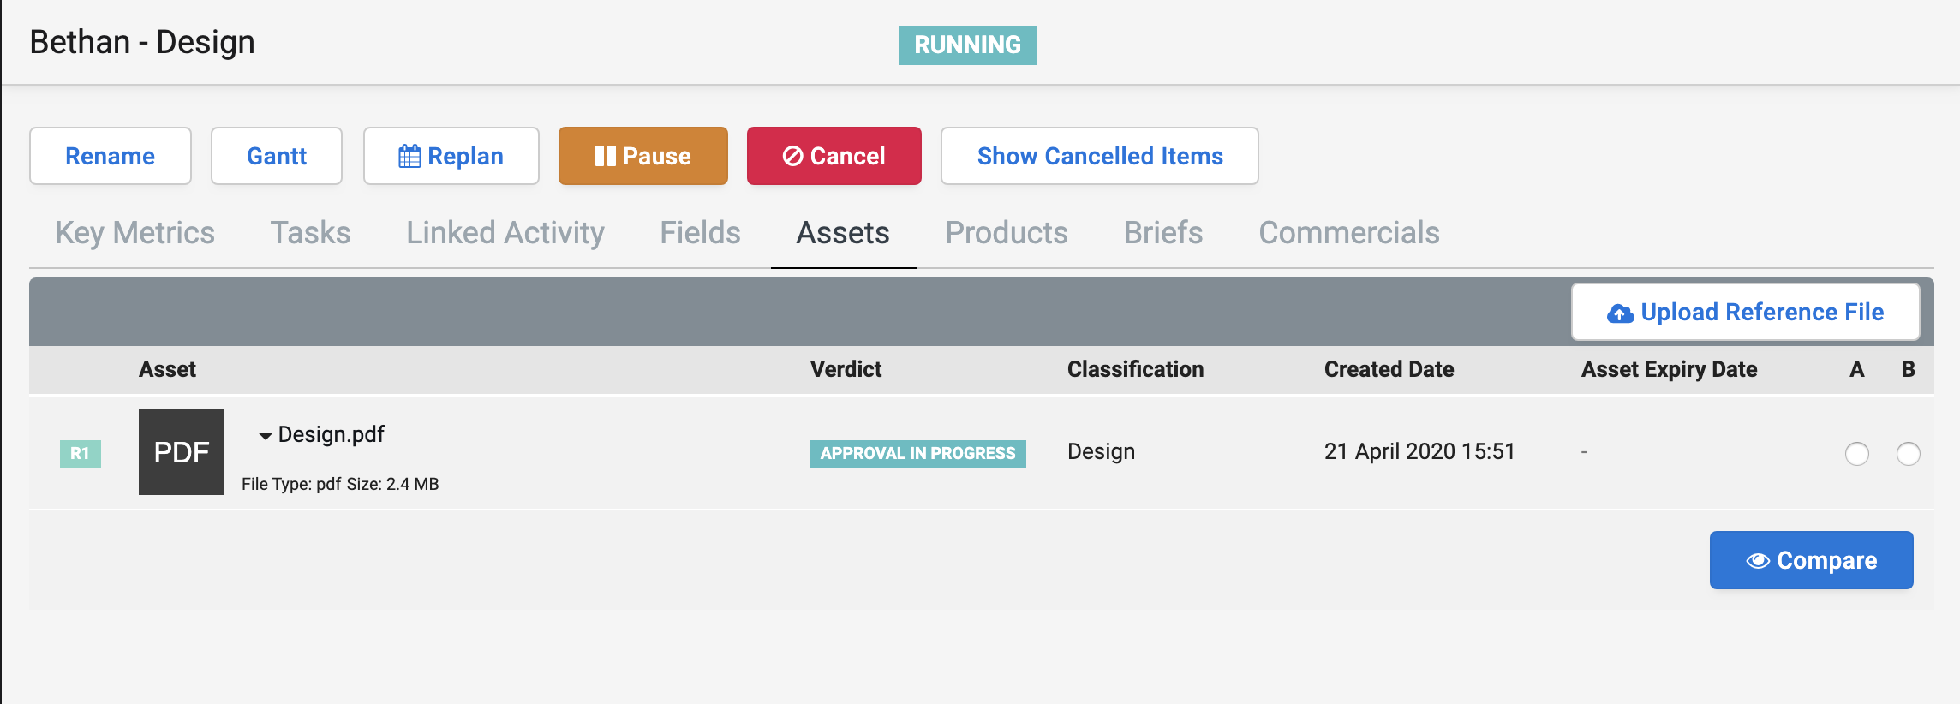Open the PDF file thumbnail
Viewport: 1960px width, 704px height.
point(182,452)
